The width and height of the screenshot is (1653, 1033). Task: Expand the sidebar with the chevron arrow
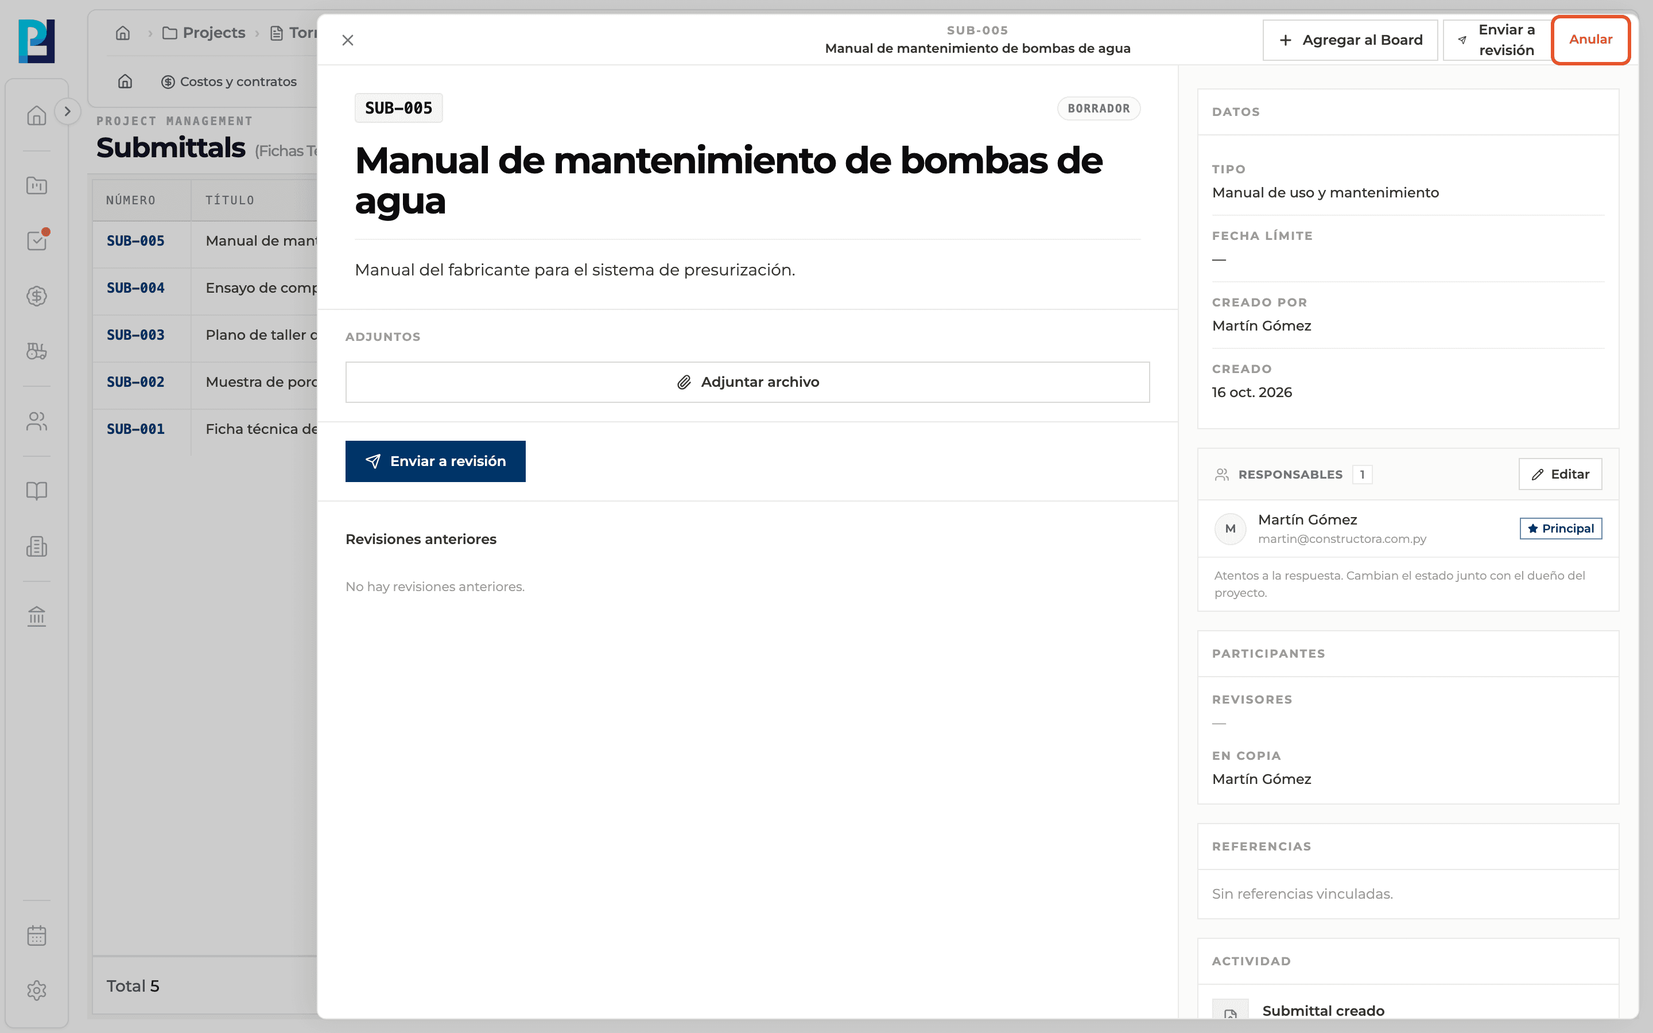(x=67, y=111)
